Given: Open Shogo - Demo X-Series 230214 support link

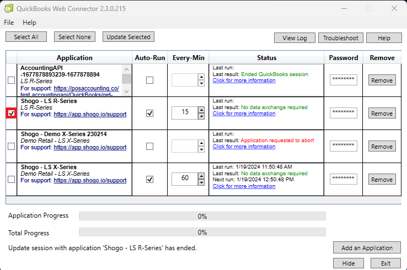Looking at the screenshot, I should (x=90, y=147).
